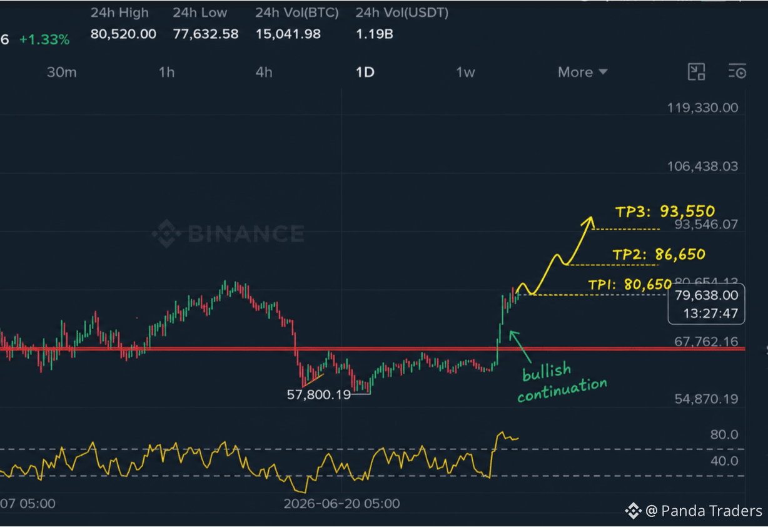Click the 2026-06-20 05:00 date label

[x=341, y=503]
